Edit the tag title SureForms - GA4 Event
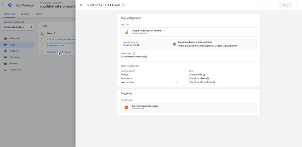Screen dimensions: 302x147 (103, 5)
